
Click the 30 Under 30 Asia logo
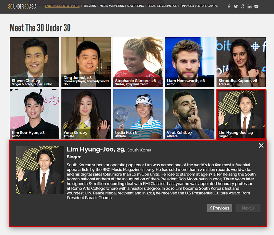pyautogui.click(x=22, y=7)
